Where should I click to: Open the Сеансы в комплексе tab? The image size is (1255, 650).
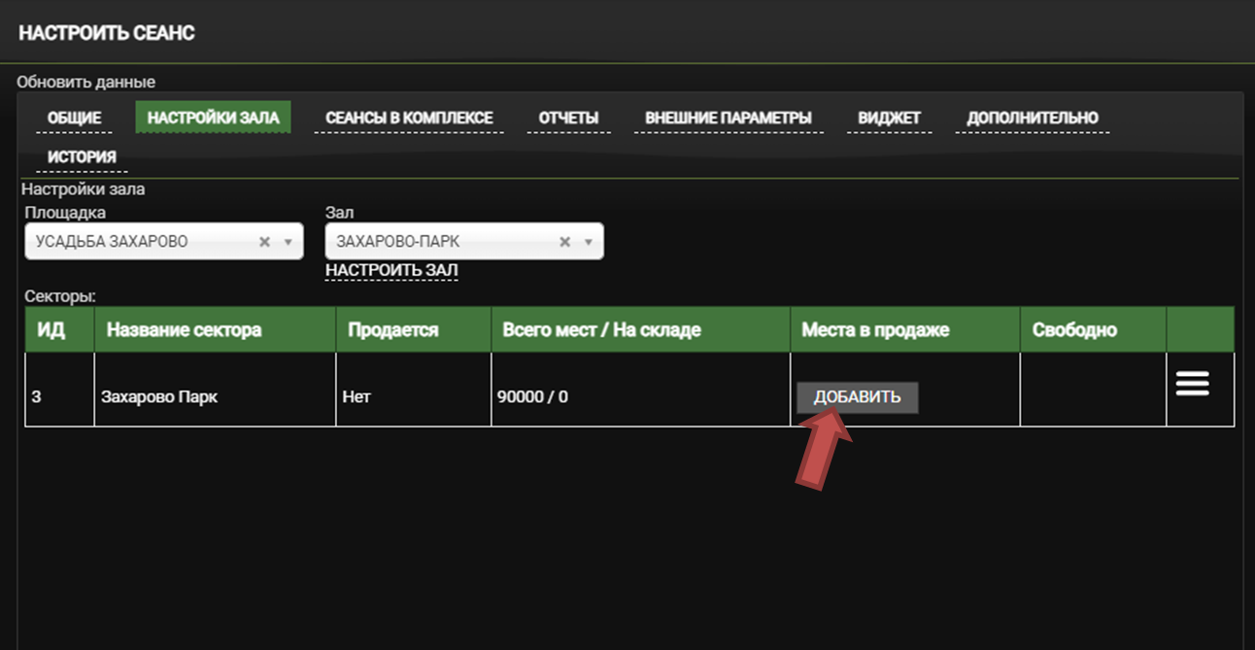click(409, 119)
